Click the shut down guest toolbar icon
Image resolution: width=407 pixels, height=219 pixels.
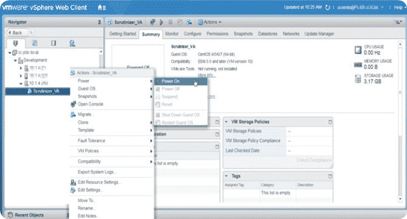tap(170, 22)
